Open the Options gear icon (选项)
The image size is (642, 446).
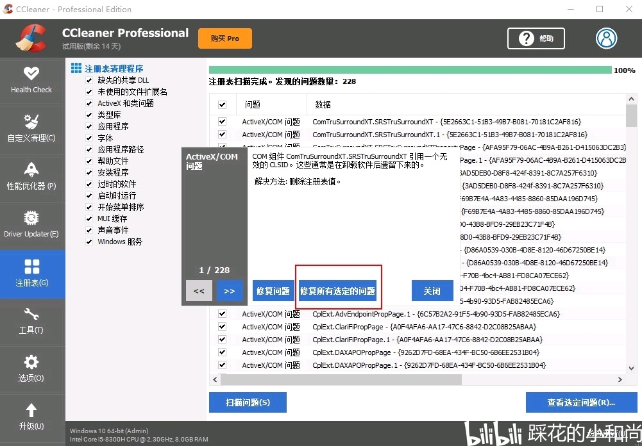(31, 362)
